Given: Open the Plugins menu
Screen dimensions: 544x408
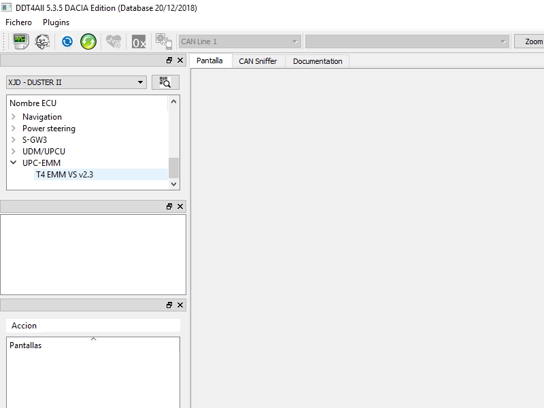Looking at the screenshot, I should tap(56, 22).
